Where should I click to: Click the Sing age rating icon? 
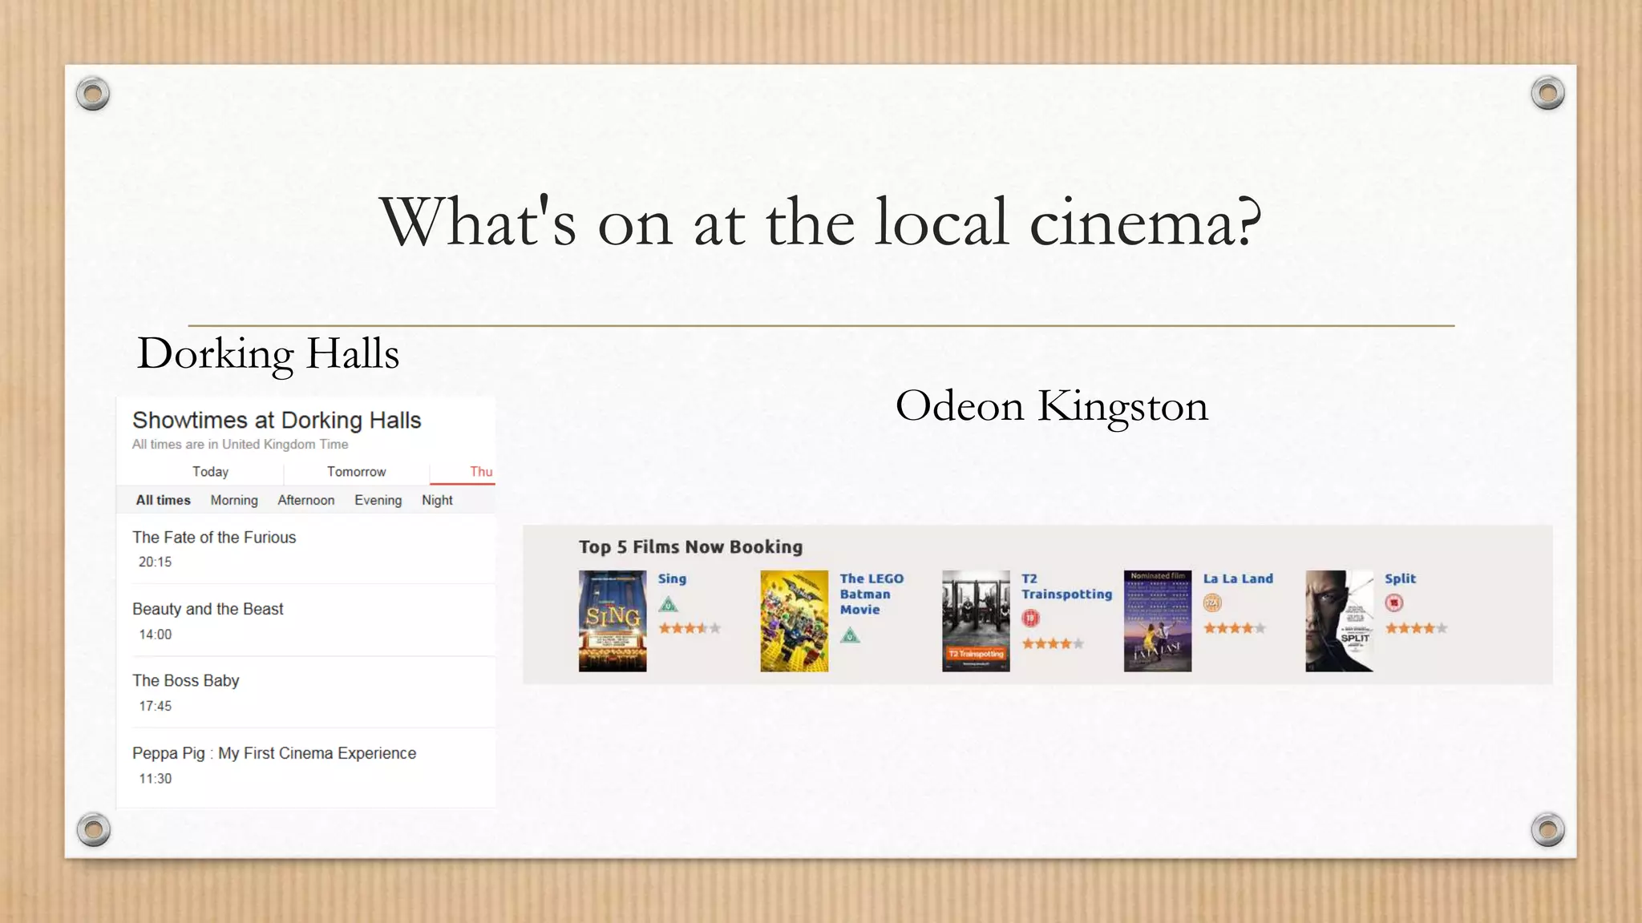tap(668, 604)
